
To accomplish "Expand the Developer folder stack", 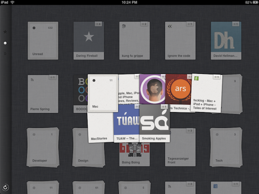I will (x=43, y=147).
